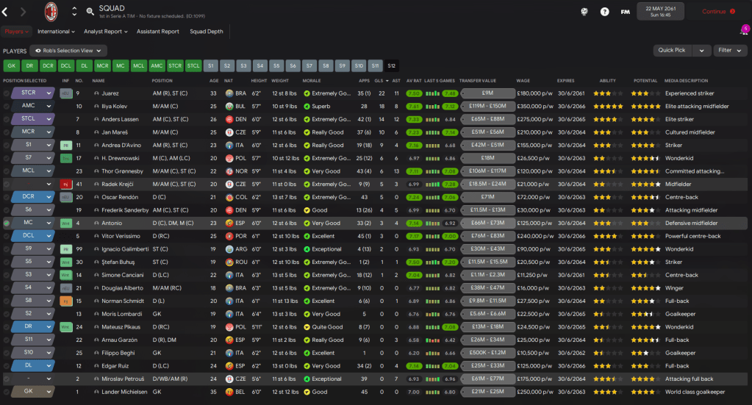Image resolution: width=752 pixels, height=405 pixels.
Task: Switch to the Assistant Report tab
Action: point(157,32)
